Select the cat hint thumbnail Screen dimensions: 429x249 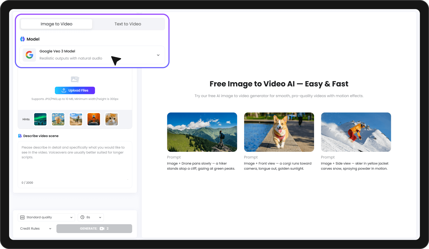pyautogui.click(x=111, y=119)
